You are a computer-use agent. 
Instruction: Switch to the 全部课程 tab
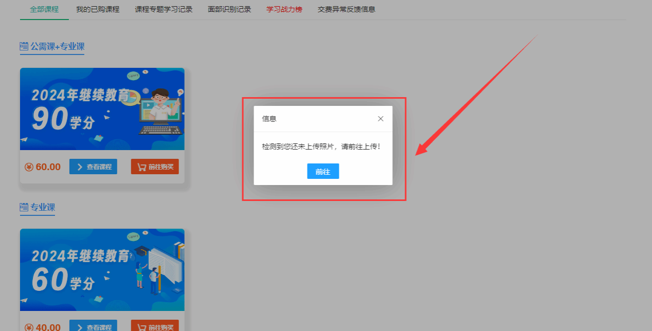click(x=44, y=9)
